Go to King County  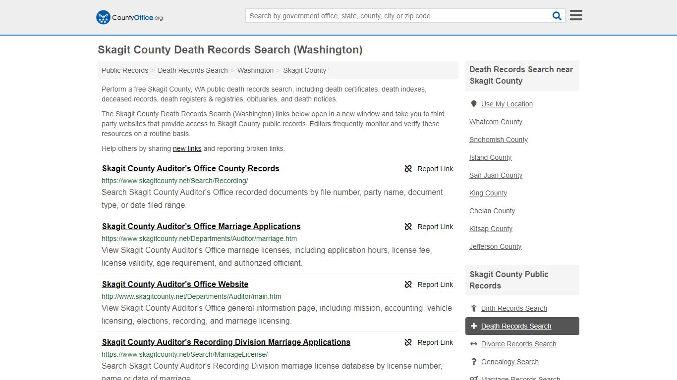pos(488,193)
